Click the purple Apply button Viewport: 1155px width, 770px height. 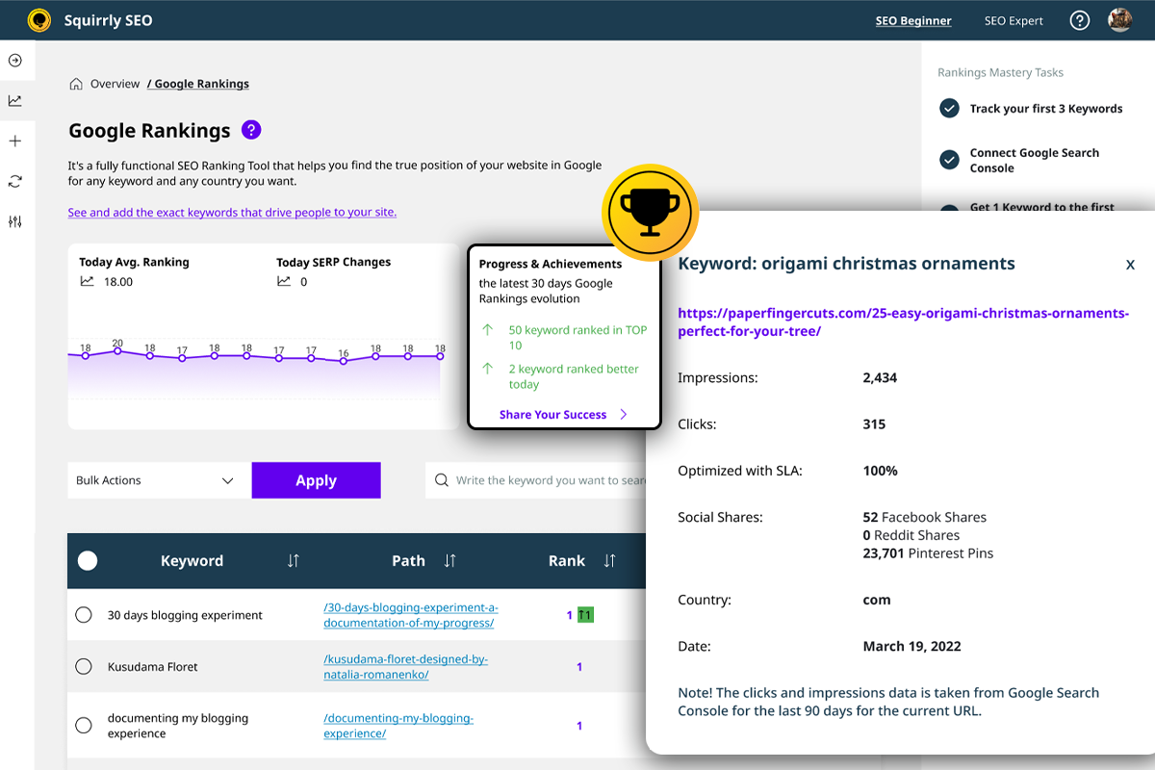[x=316, y=480]
